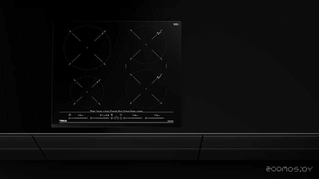The height and width of the screenshot is (179, 319).
Task: Adjust the rightmost power slider
Action: click(x=155, y=118)
